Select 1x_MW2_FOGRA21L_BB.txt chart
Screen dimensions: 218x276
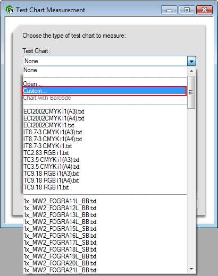(105, 270)
